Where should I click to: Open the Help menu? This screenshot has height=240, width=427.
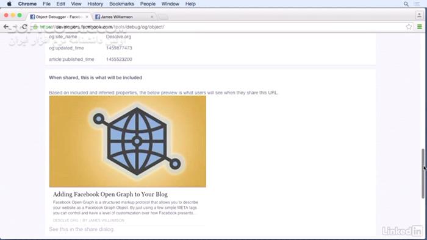click(190, 4)
